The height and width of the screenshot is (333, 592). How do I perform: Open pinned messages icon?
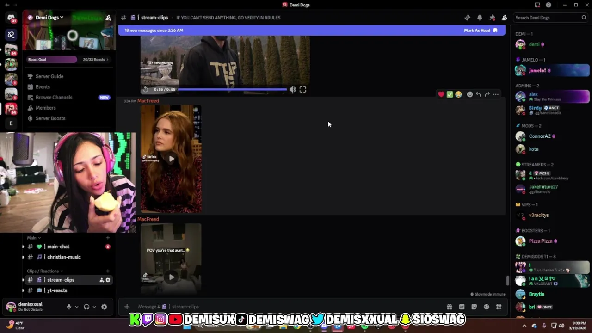tap(492, 18)
